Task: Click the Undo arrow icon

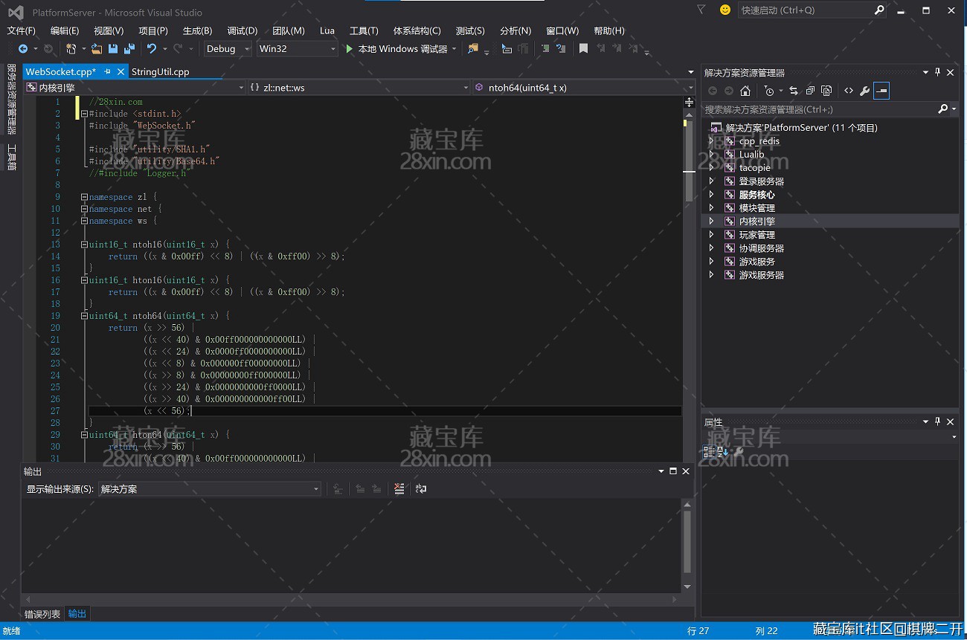Action: 152,49
